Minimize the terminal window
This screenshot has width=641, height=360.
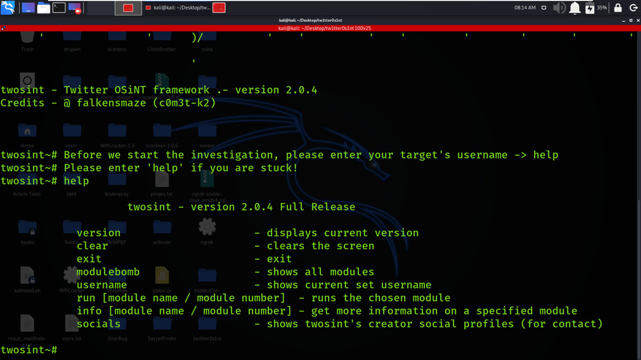click(x=624, y=20)
